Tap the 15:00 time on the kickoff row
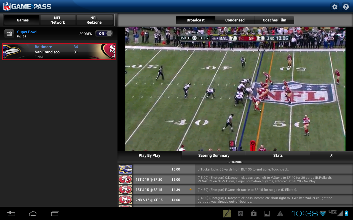 click(176, 169)
